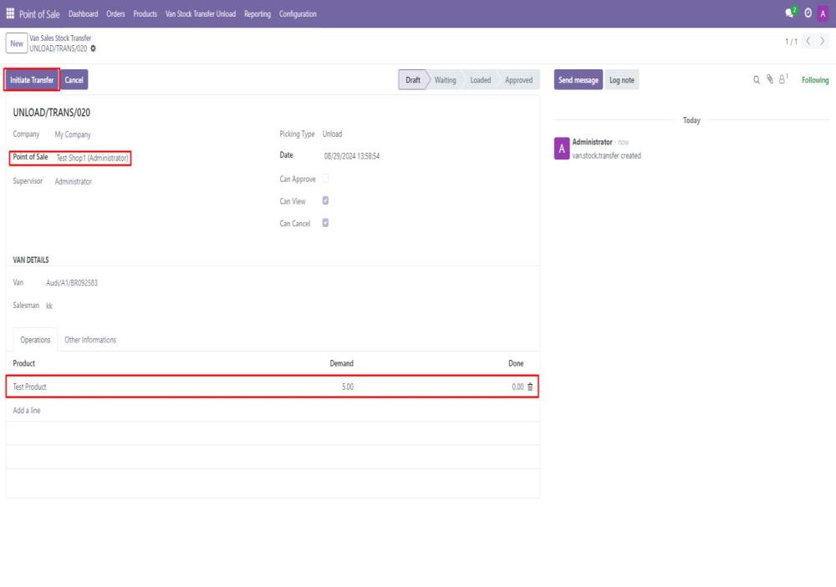Click the paperclip attachments icon

(x=769, y=80)
